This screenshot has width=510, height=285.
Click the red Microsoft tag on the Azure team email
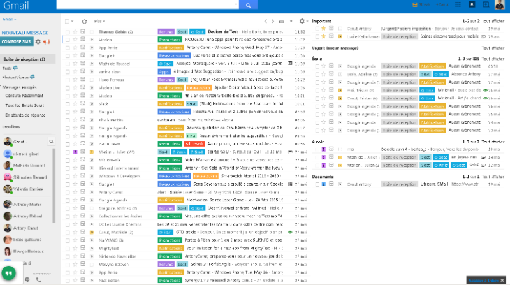coord(194,144)
